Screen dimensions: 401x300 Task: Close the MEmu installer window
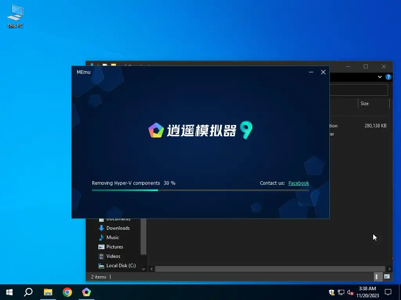pyautogui.click(x=323, y=72)
